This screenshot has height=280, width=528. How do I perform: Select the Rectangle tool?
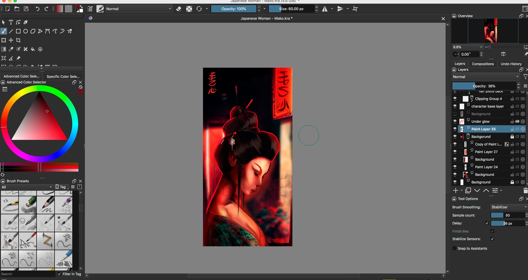[18, 31]
